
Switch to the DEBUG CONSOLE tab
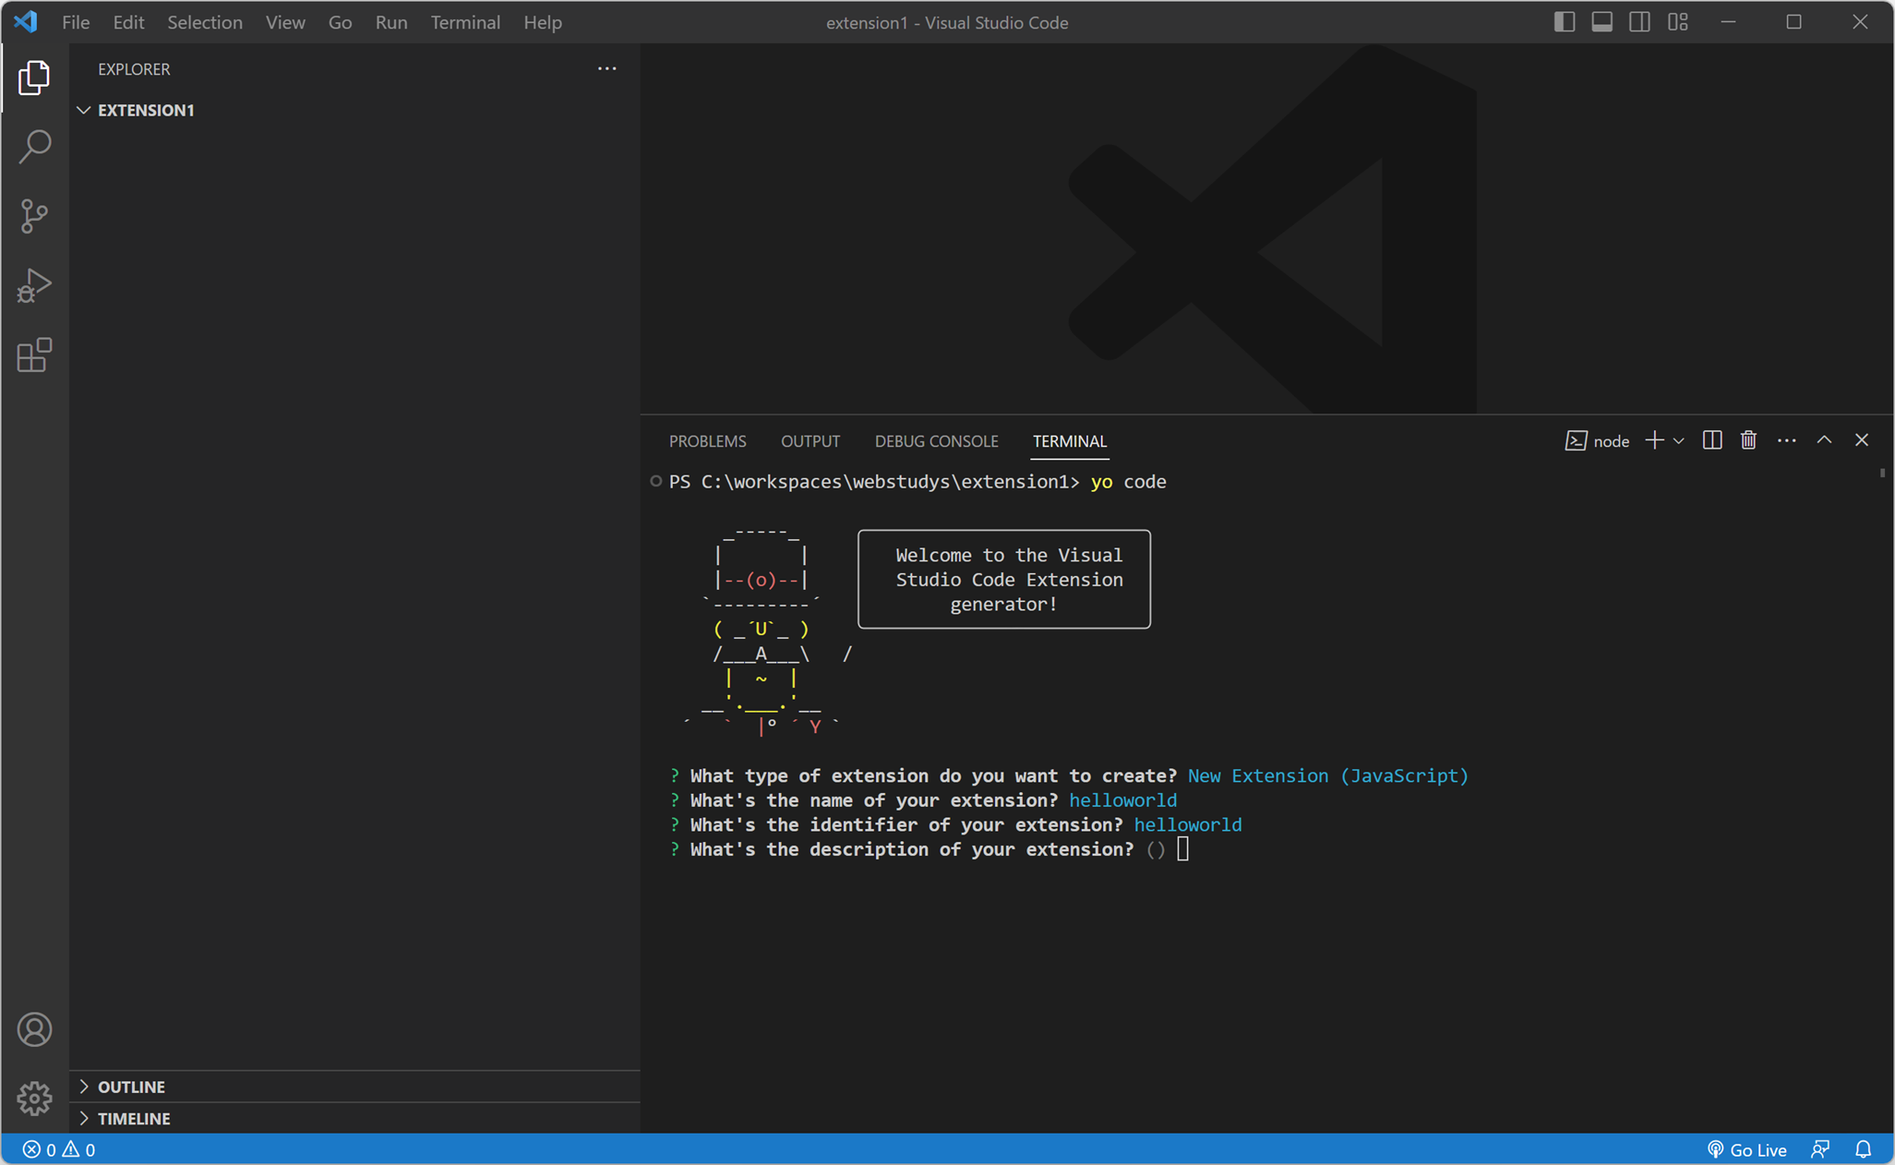tap(936, 441)
